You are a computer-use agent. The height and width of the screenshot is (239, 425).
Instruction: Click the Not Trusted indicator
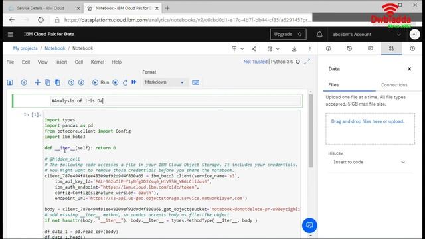255,62
